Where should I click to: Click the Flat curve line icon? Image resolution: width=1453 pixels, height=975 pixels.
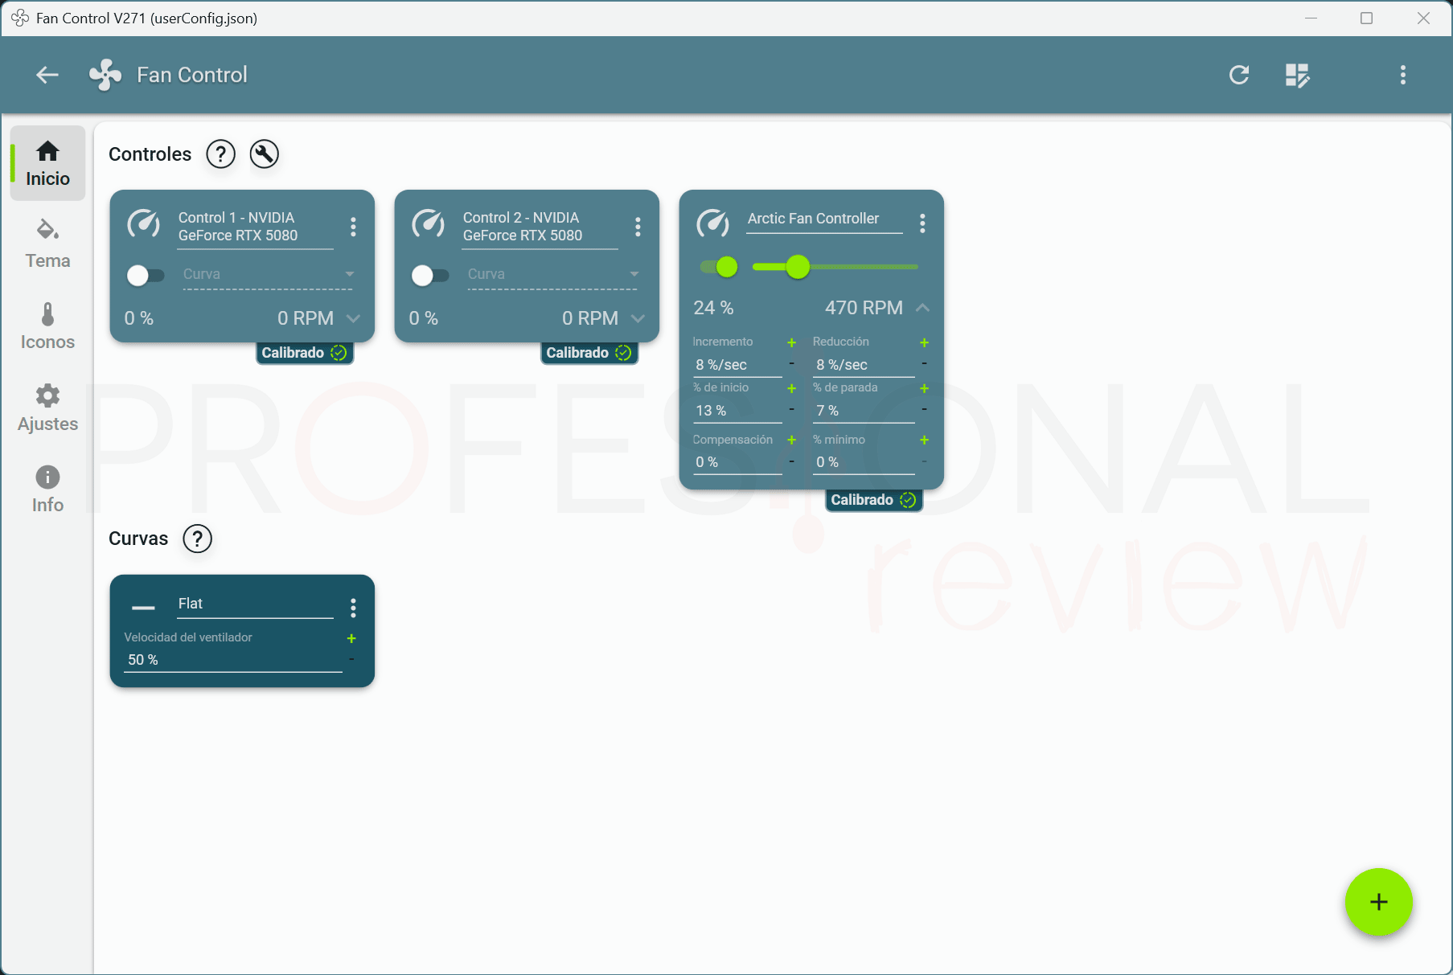[143, 608]
